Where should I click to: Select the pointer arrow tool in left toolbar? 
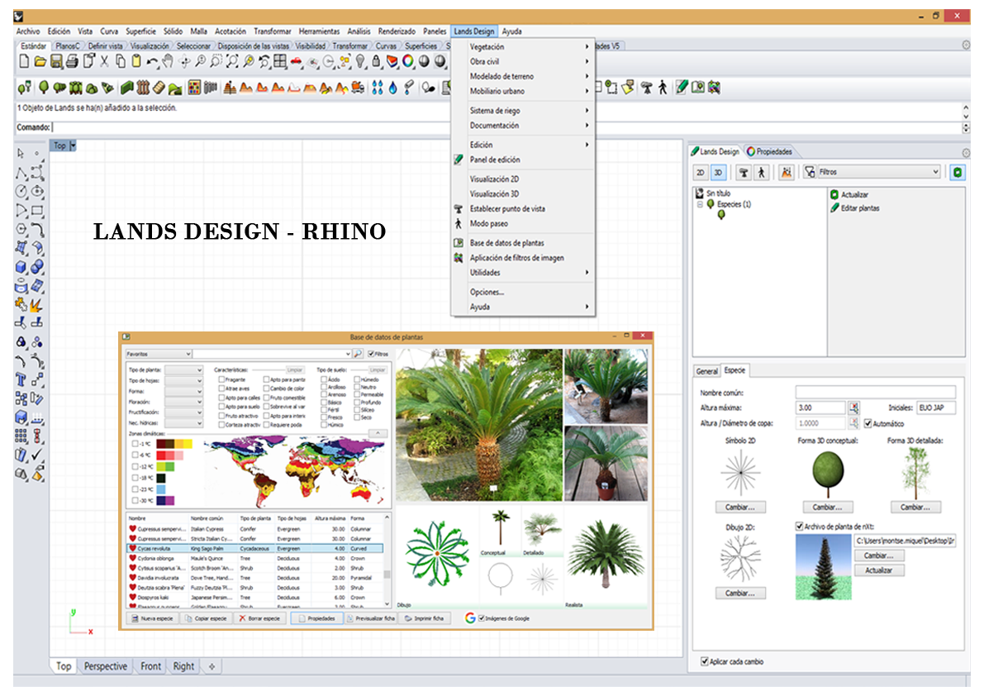click(21, 153)
